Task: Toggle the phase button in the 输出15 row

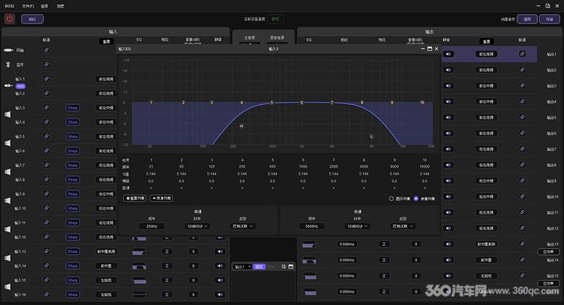Action: (x=384, y=276)
